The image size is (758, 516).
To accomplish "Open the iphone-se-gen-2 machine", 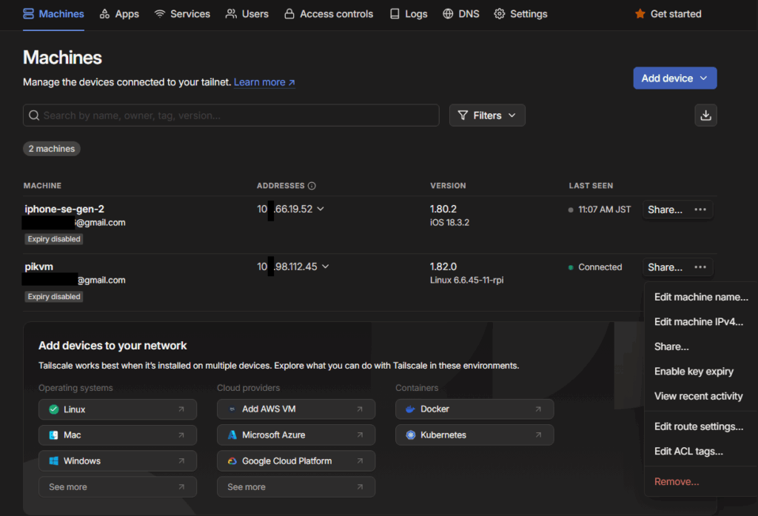I will tap(64, 209).
